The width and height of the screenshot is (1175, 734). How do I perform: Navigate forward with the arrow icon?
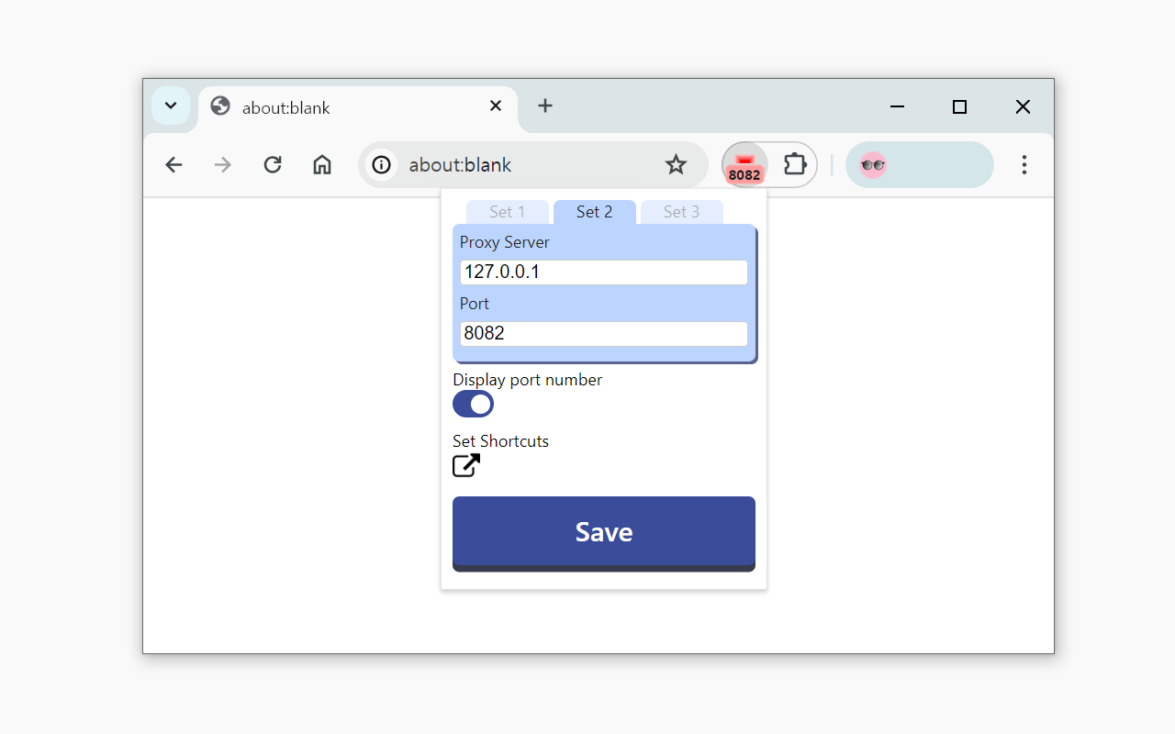pos(223,164)
